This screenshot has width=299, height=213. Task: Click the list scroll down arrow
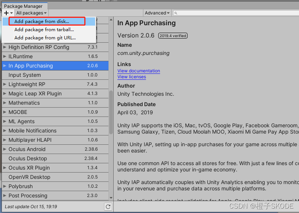coord(111,198)
